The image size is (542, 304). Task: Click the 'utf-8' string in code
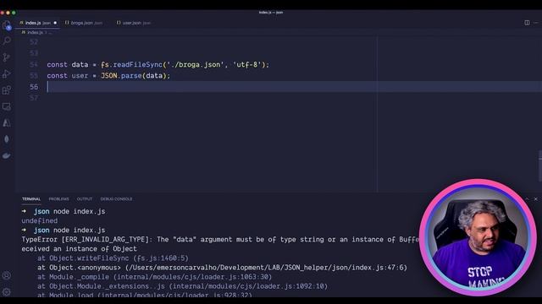point(247,64)
